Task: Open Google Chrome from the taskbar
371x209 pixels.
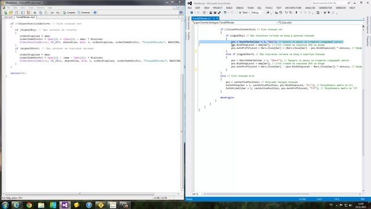Action: point(29,205)
